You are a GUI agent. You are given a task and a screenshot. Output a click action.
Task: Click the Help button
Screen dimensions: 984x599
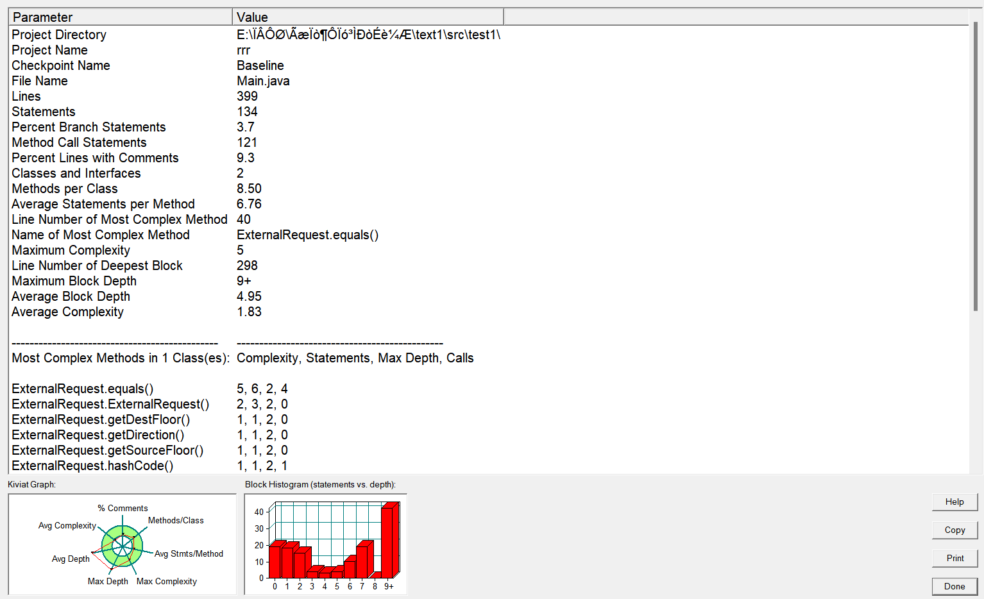pos(954,502)
